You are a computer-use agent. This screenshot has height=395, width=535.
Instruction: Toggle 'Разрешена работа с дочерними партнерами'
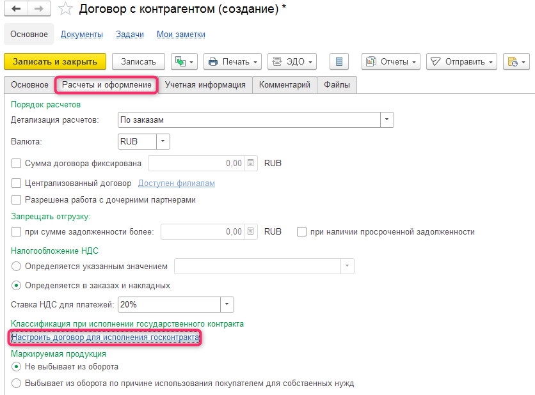click(x=17, y=200)
